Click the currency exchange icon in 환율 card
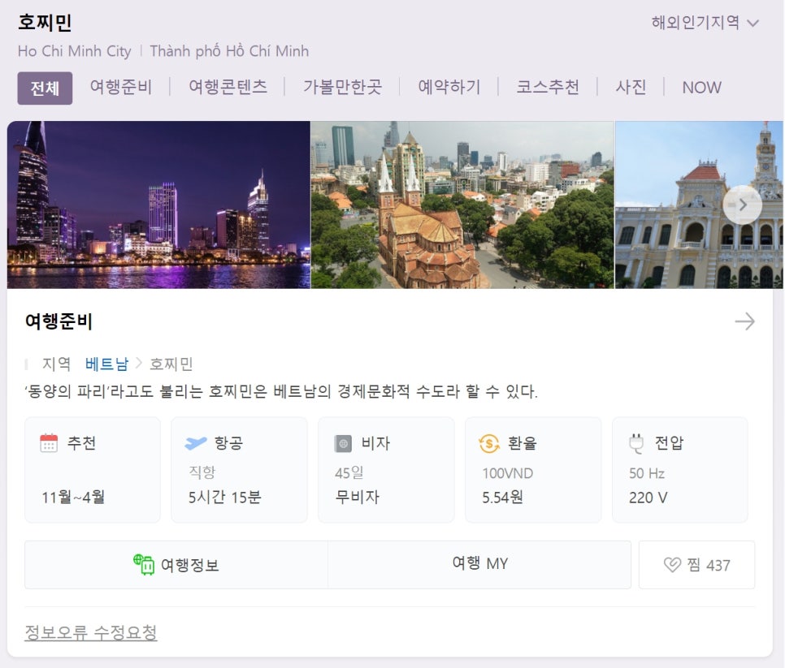785x668 pixels. click(489, 443)
